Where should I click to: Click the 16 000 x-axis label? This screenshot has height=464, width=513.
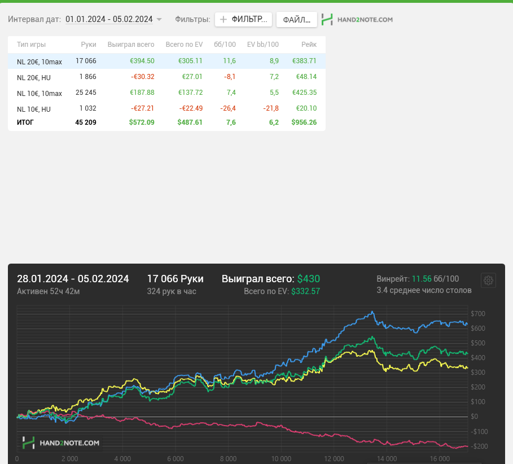pos(440,459)
